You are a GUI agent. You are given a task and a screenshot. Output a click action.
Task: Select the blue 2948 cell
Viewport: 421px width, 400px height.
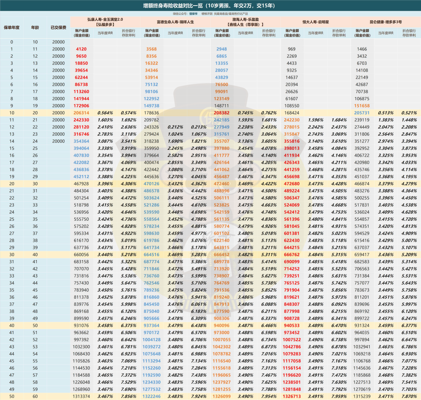click(x=222, y=49)
